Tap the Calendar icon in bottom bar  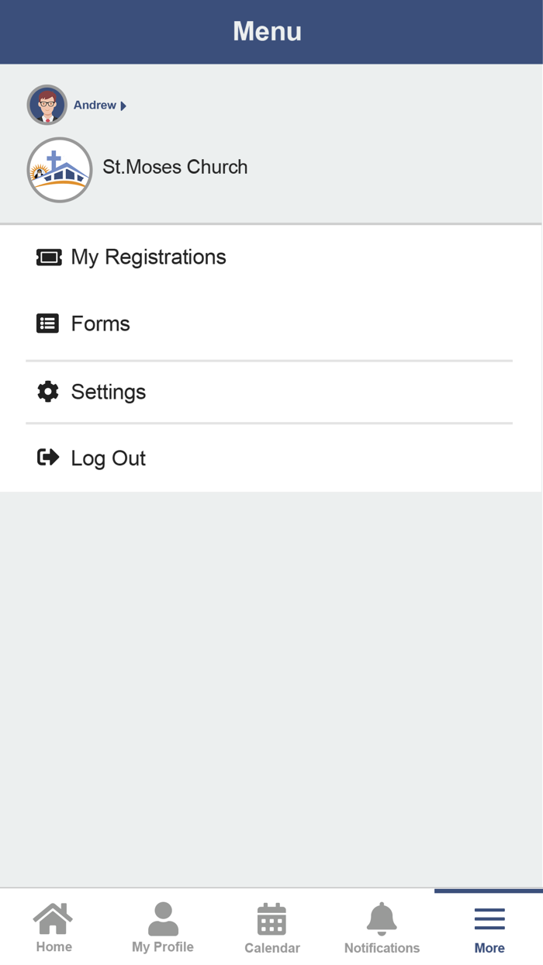[271, 919]
